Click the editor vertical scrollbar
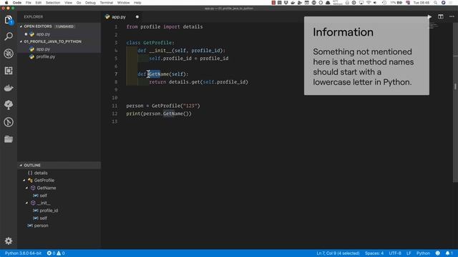 455,102
